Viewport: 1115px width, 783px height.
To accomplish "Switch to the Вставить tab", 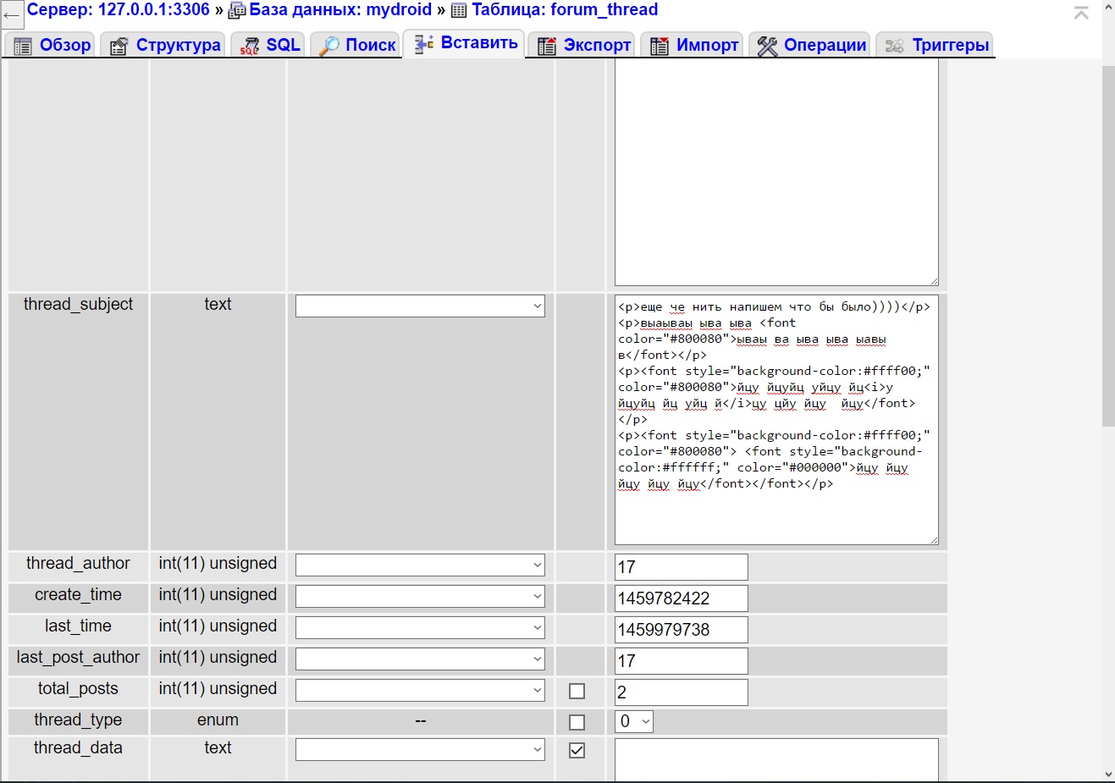I will point(466,43).
